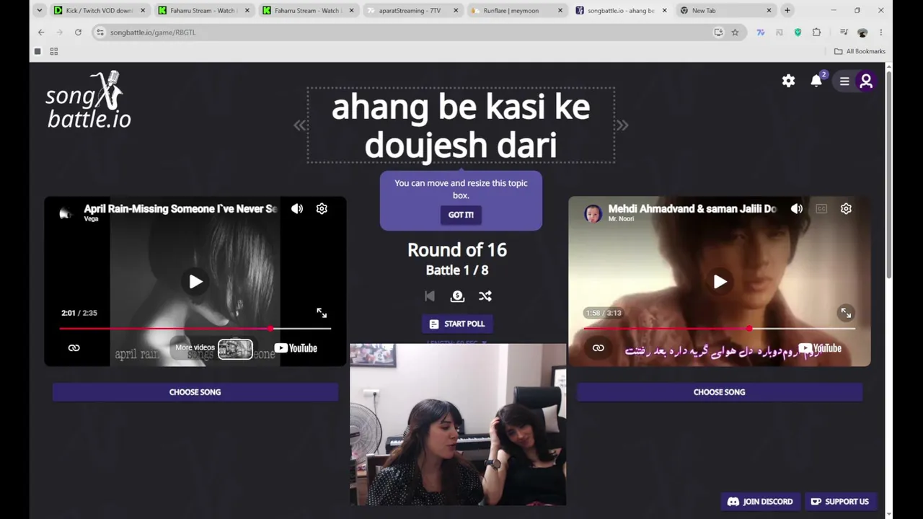Start the poll
Screen dimensions: 923x519
[x=457, y=324]
